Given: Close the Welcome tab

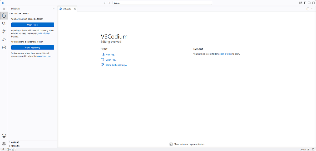Looking at the screenshot, I should [75, 9].
